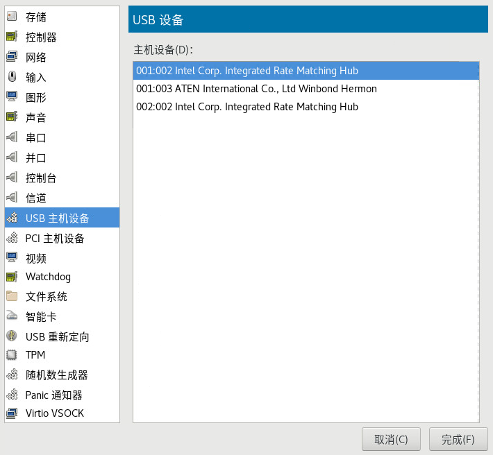Select 001:002 Intel Corp. Integrated Rate Matching Hub
The image size is (493, 455).
306,71
